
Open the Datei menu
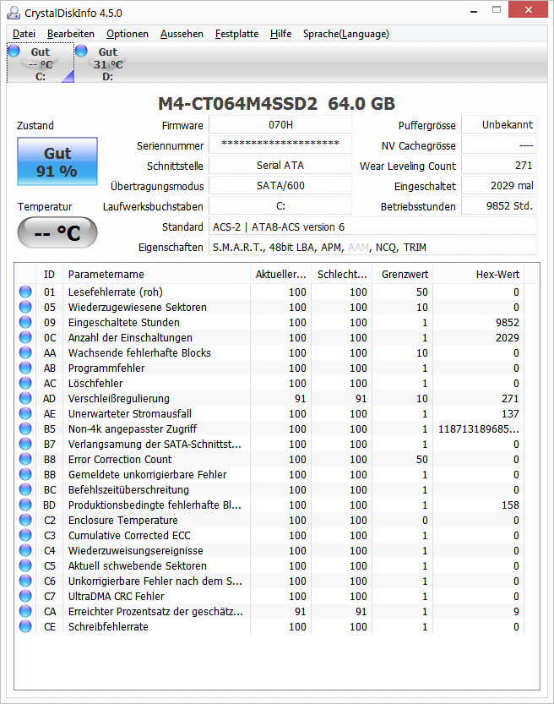click(x=24, y=34)
